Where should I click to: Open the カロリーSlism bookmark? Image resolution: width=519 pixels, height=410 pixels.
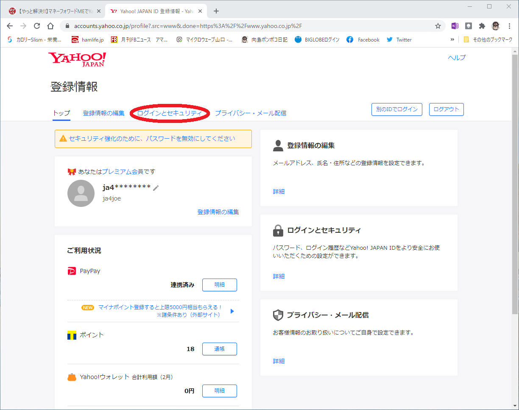34,39
